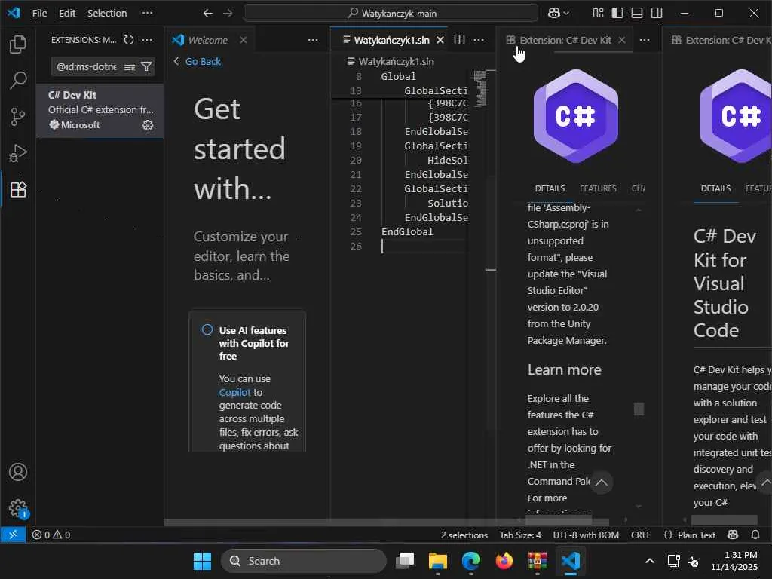Toggle the primary side bar
Viewport: 772px width, 579px height.
tap(617, 14)
